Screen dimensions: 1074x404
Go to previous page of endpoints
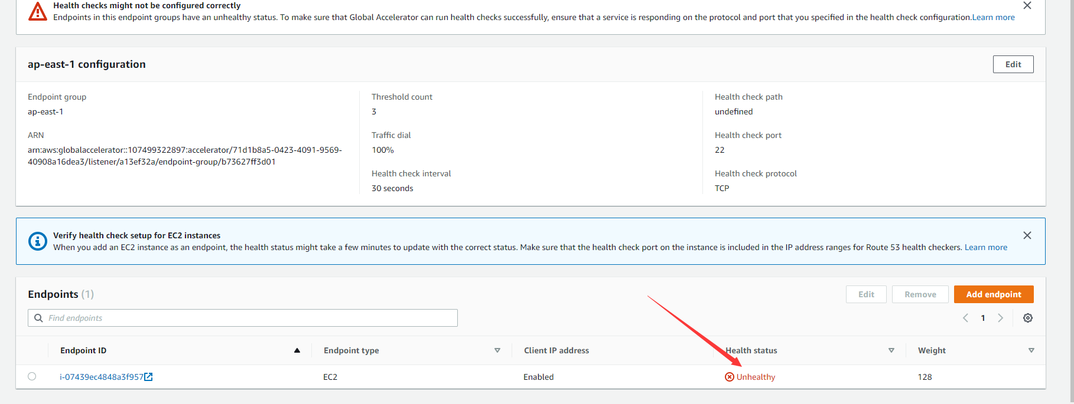pyautogui.click(x=966, y=318)
